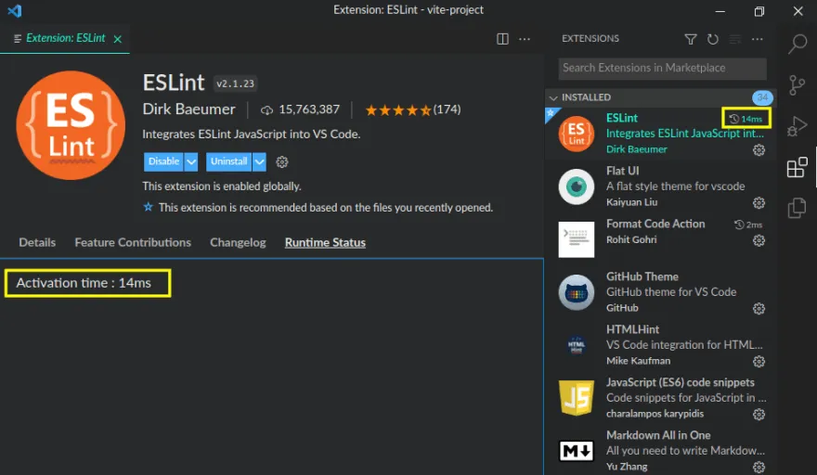Screen dimensions: 817x475
Task: Click the Disable button
Action: [163, 162]
